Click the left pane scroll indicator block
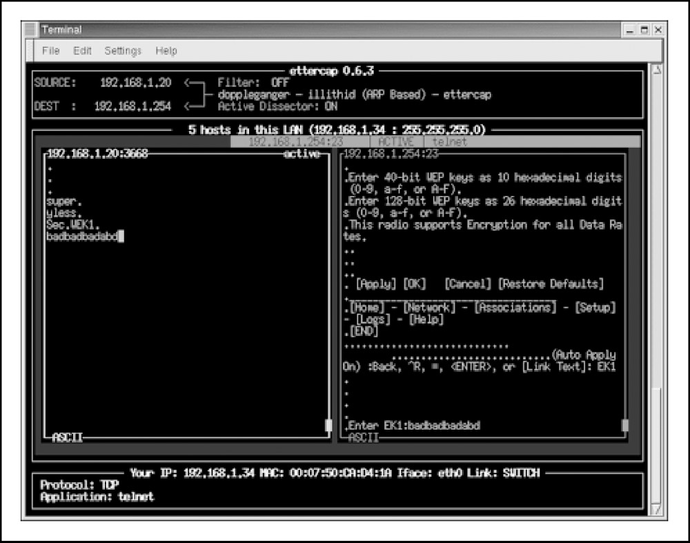690x543 pixels. 328,425
